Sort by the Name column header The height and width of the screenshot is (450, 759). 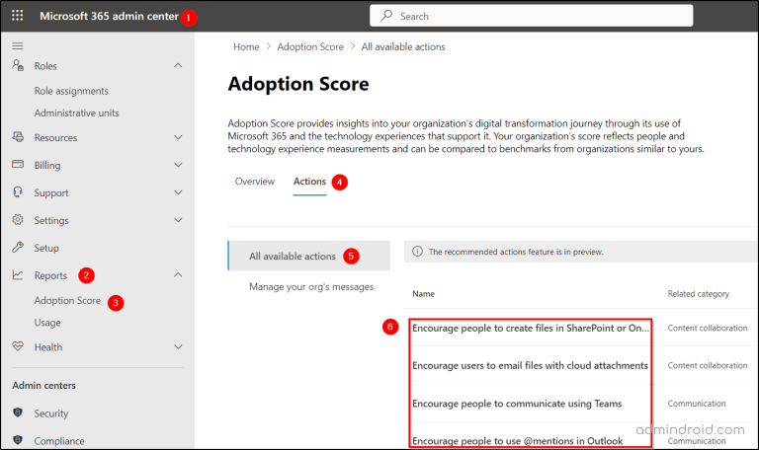click(423, 293)
